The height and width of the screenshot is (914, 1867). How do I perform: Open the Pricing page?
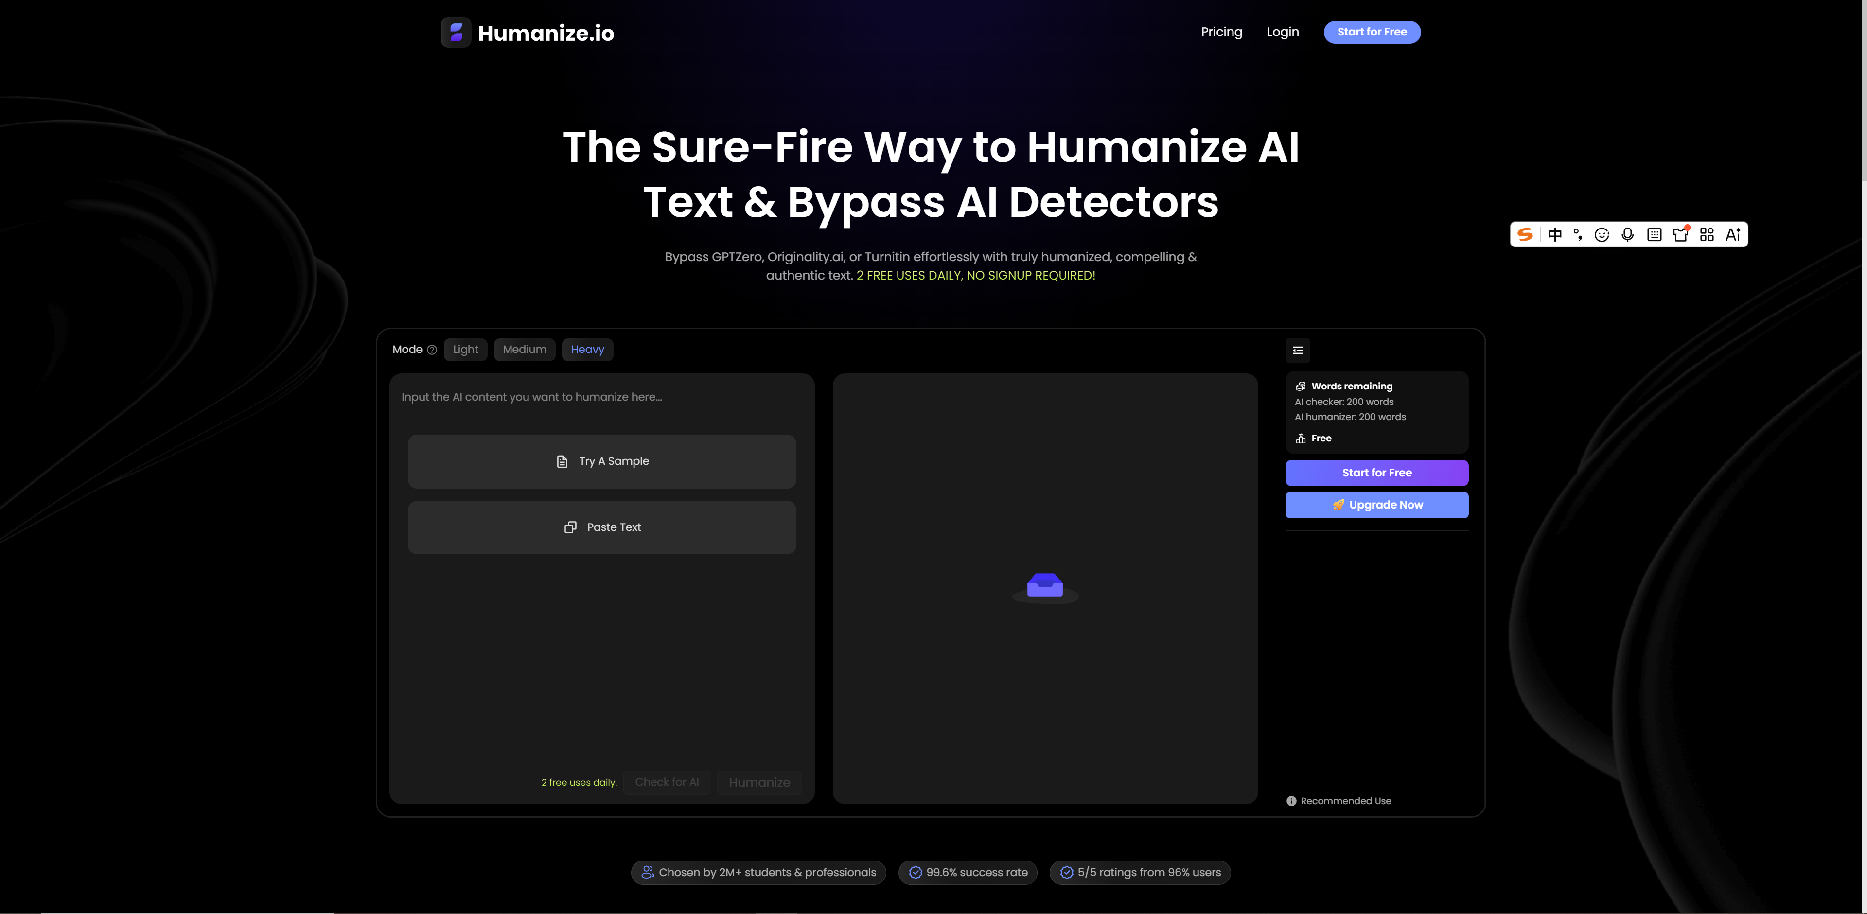pyautogui.click(x=1221, y=31)
